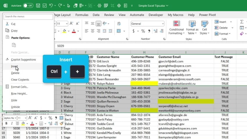The image size is (247, 139).
Task: Click the Accounting dollar format icon
Action: point(134,31)
